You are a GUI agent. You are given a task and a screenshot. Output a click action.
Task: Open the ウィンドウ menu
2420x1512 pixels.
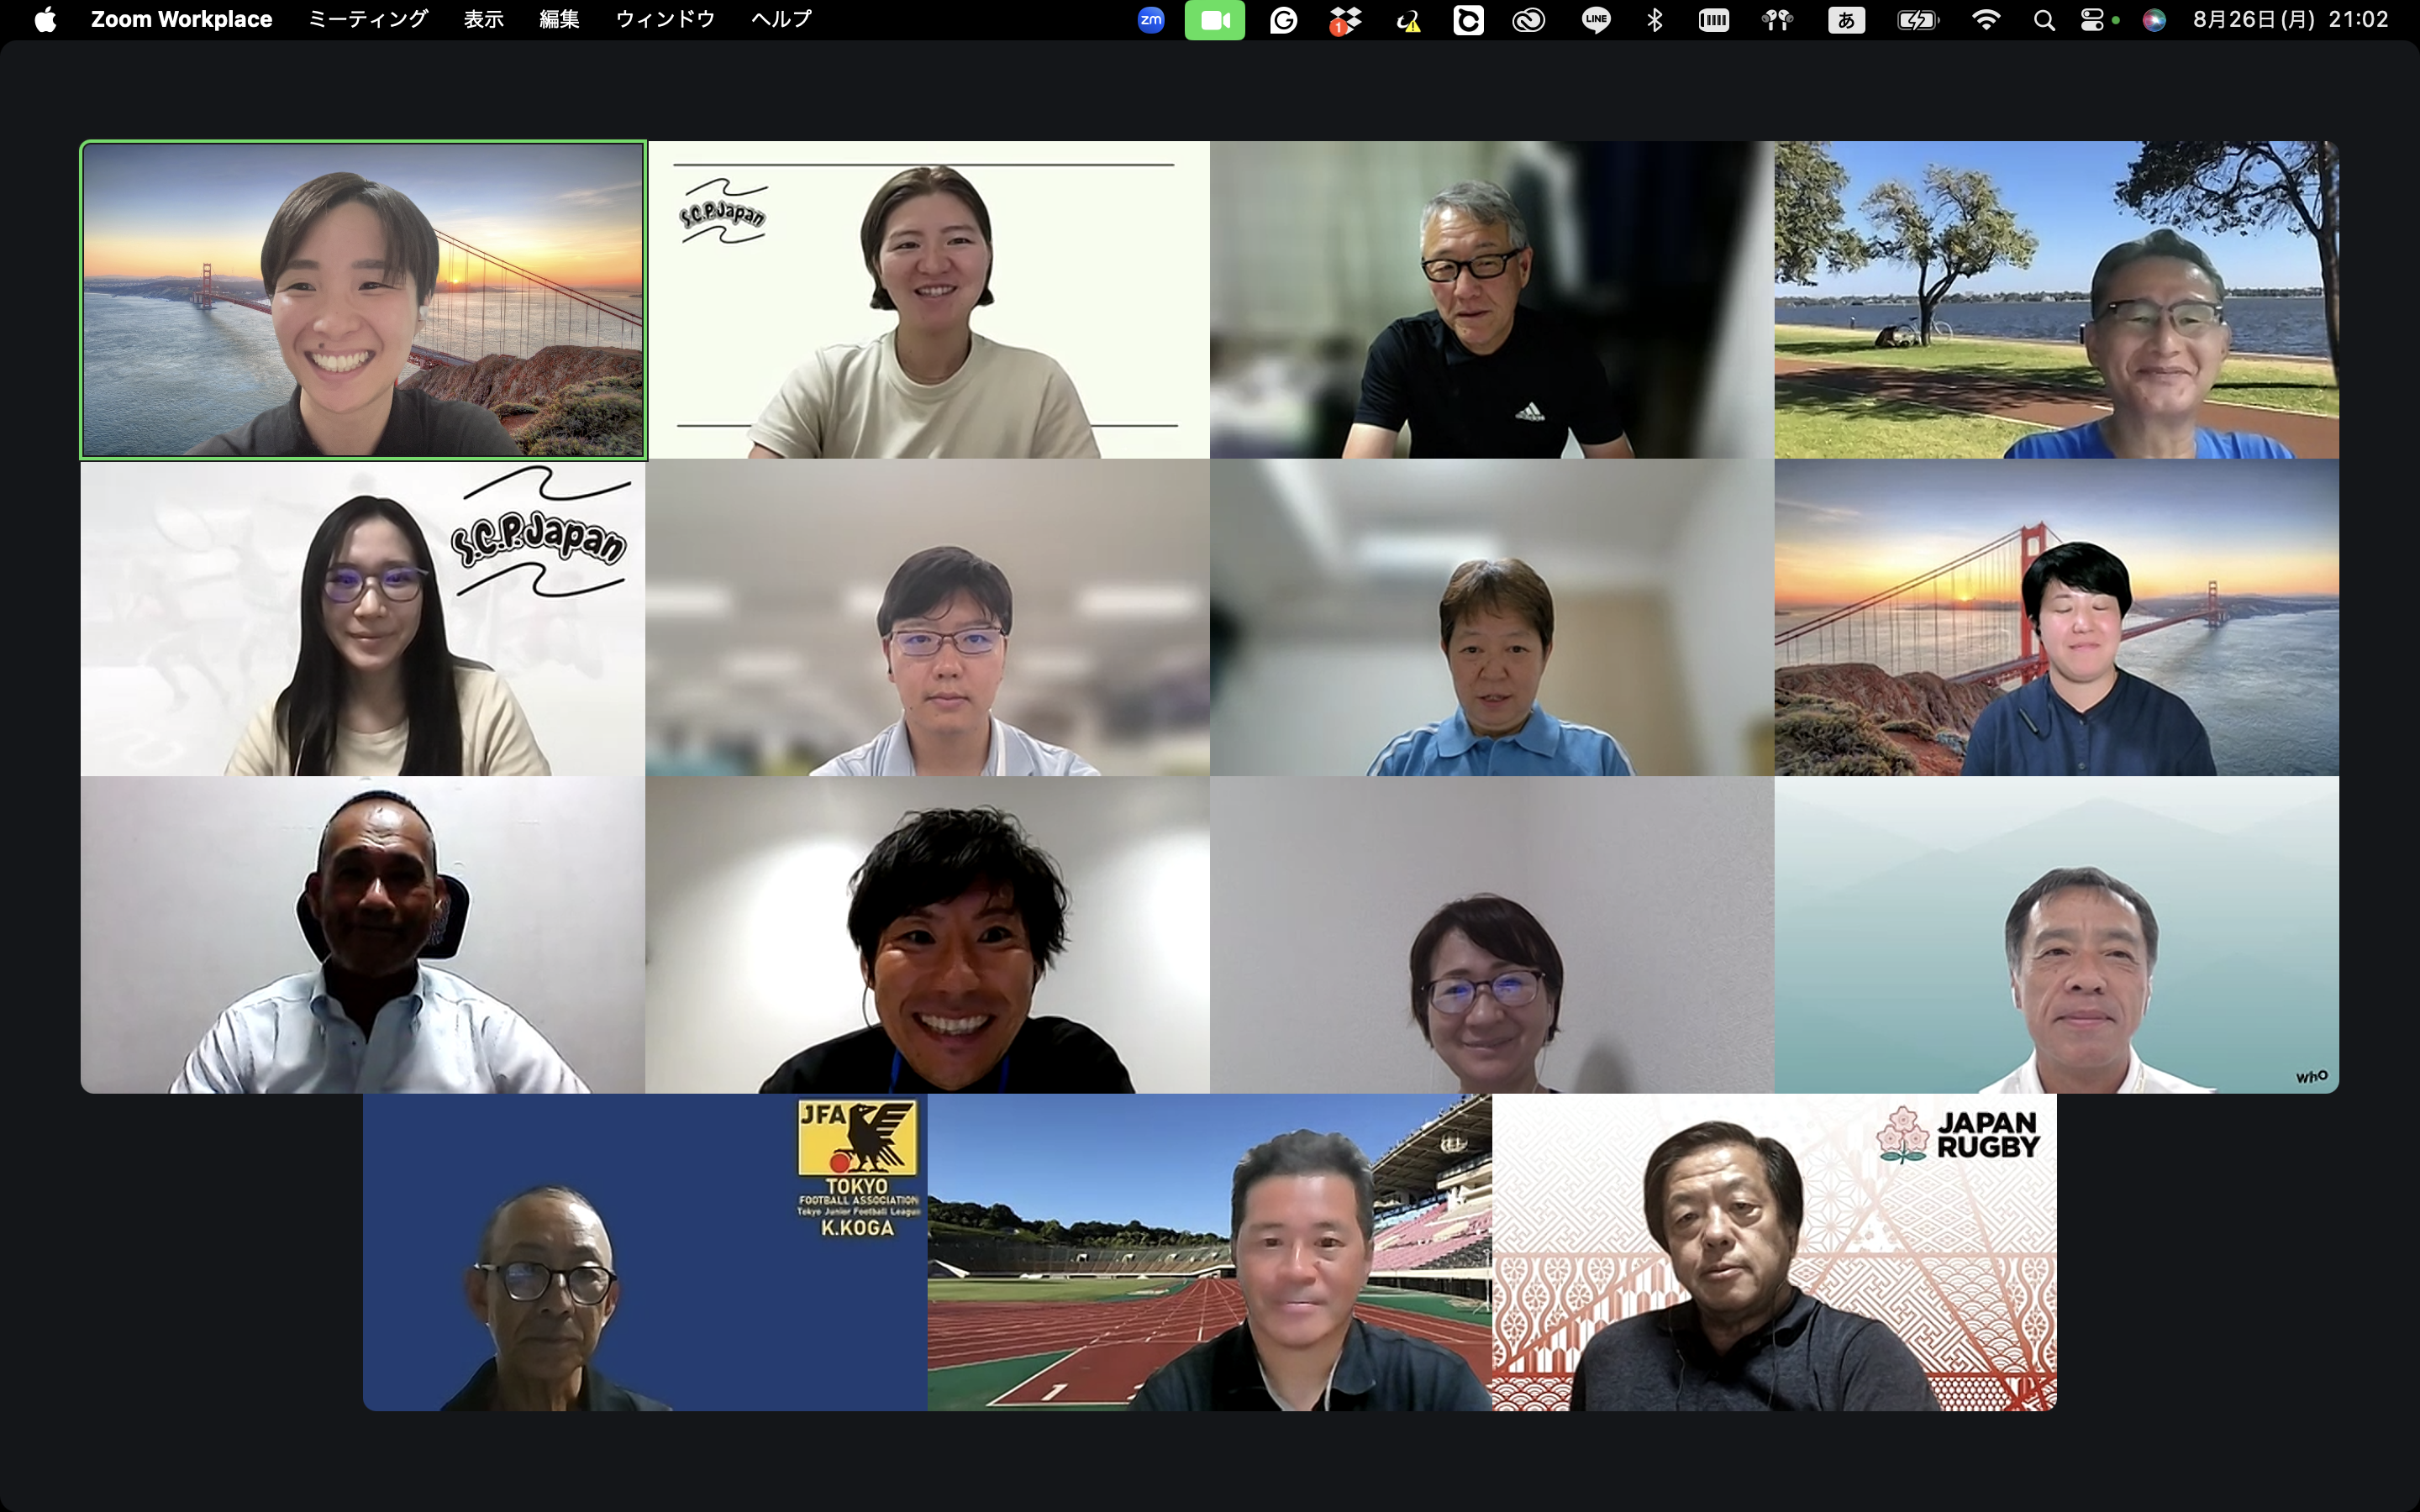point(665,20)
